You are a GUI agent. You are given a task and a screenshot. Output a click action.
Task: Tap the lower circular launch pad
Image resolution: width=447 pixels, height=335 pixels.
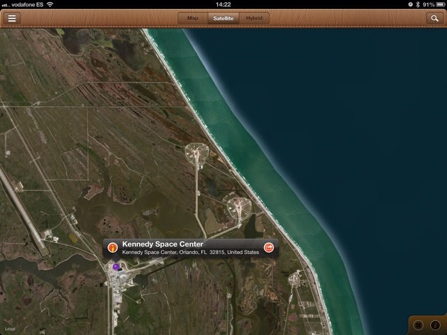[237, 206]
